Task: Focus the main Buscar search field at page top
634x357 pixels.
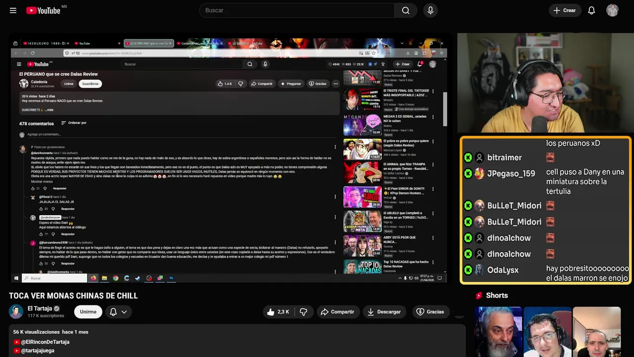Action: tap(297, 10)
